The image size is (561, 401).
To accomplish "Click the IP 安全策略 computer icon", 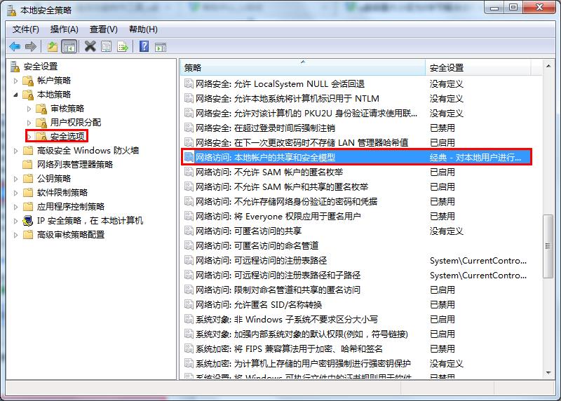I will [x=28, y=221].
